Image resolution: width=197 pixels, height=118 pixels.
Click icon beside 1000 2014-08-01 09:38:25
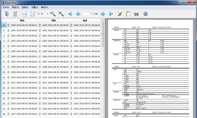tap(8, 25)
